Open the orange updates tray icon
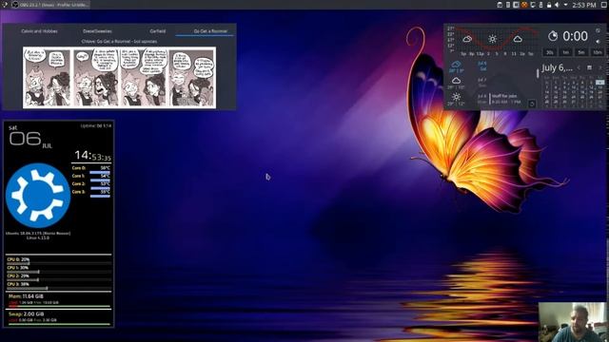Image resolution: width=609 pixels, height=342 pixels. 524,5
